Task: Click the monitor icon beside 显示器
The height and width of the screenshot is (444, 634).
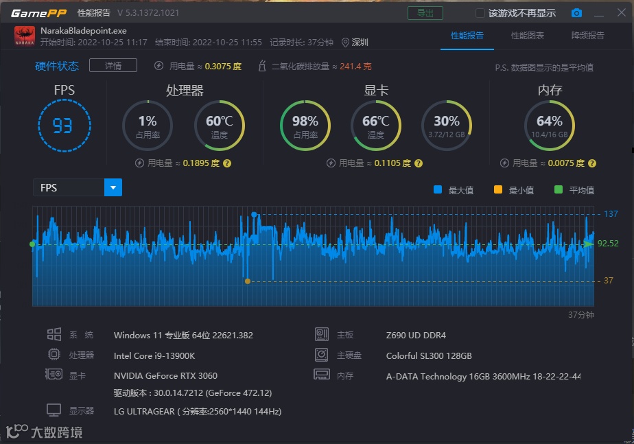Action: coord(54,410)
